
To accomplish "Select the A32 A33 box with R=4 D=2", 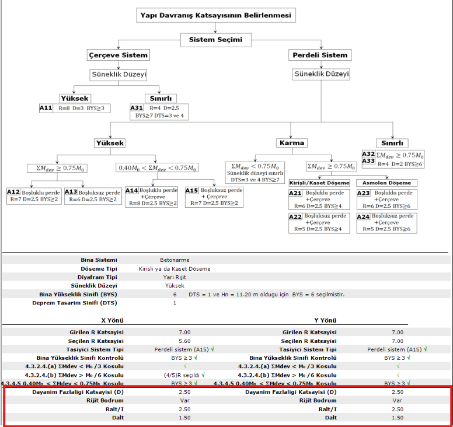I will (x=393, y=159).
